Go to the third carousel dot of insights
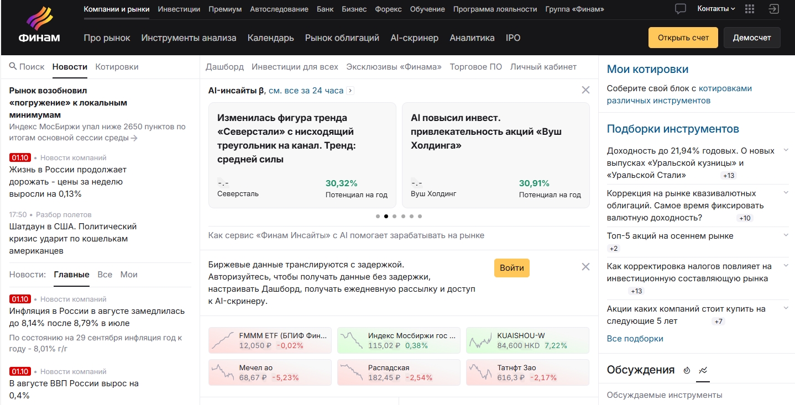 [x=394, y=217]
